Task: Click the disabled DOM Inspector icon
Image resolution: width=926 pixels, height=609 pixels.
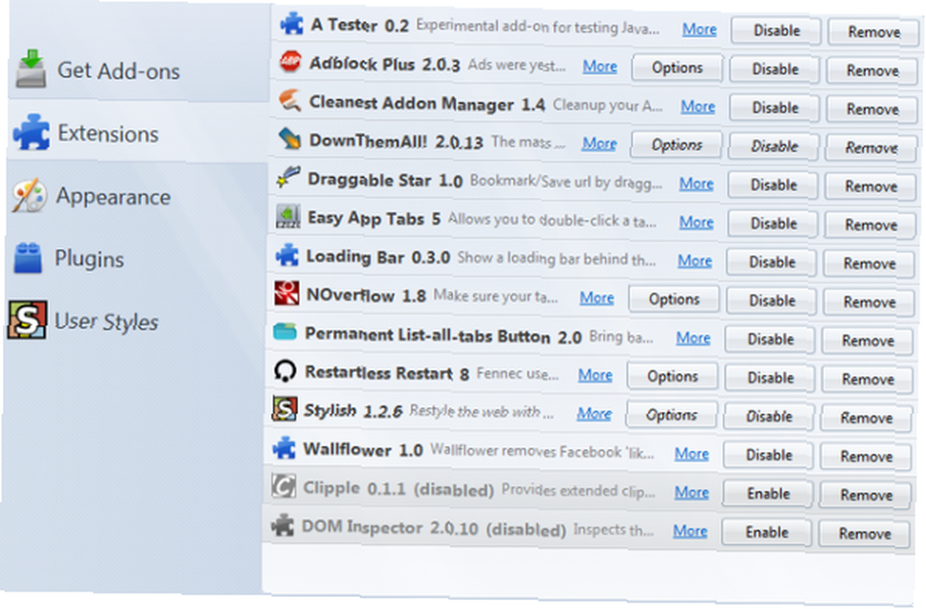Action: [x=282, y=525]
